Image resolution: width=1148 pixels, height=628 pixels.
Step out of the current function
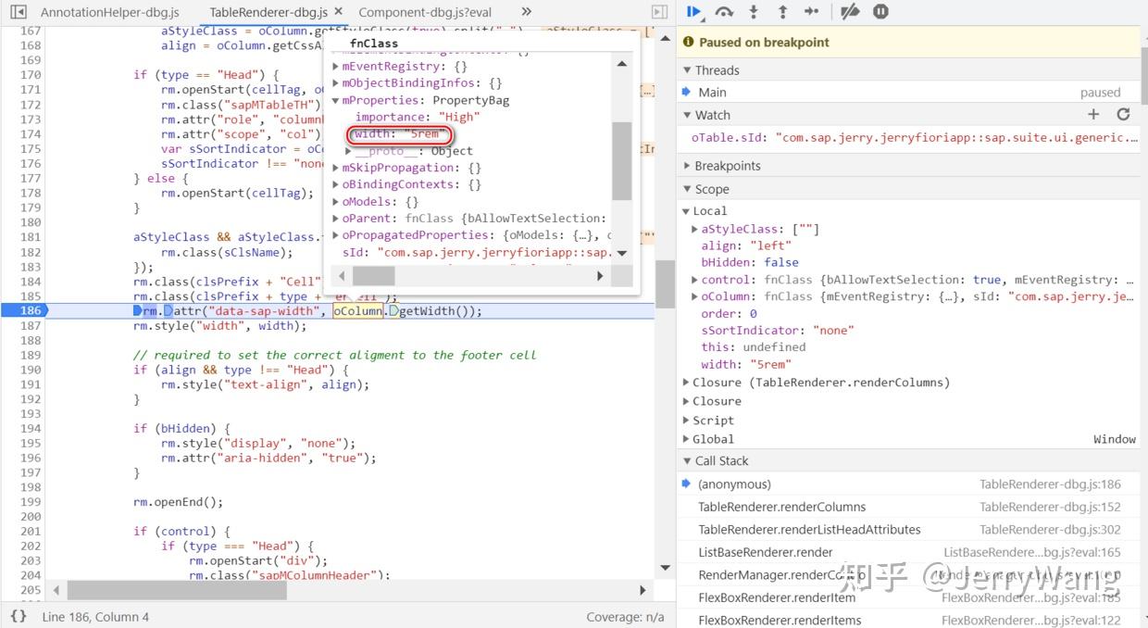(x=782, y=12)
